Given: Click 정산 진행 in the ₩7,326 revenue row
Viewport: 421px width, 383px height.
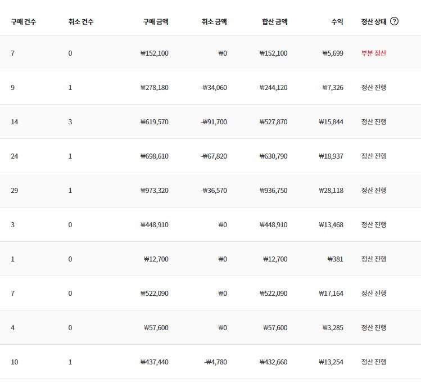Looking at the screenshot, I should 374,88.
